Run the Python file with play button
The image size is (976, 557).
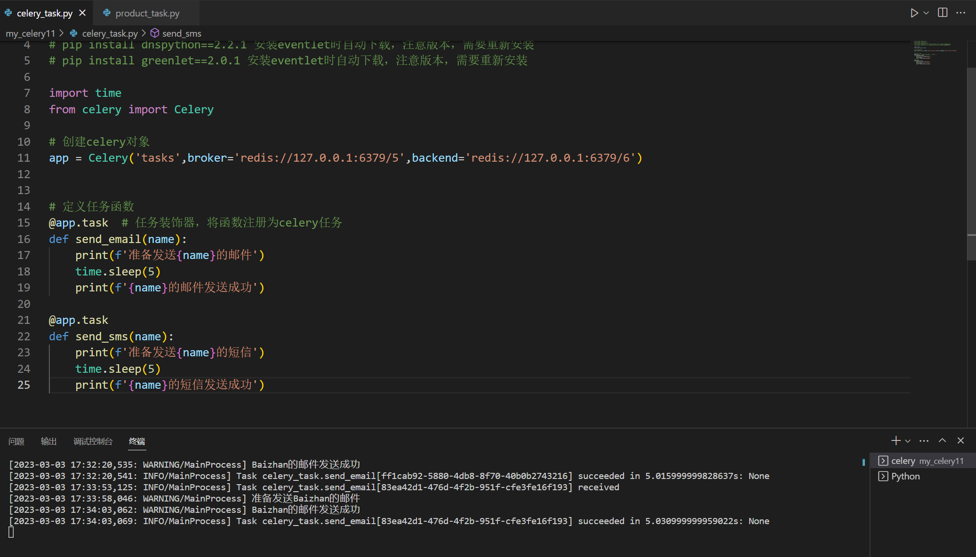click(x=914, y=13)
